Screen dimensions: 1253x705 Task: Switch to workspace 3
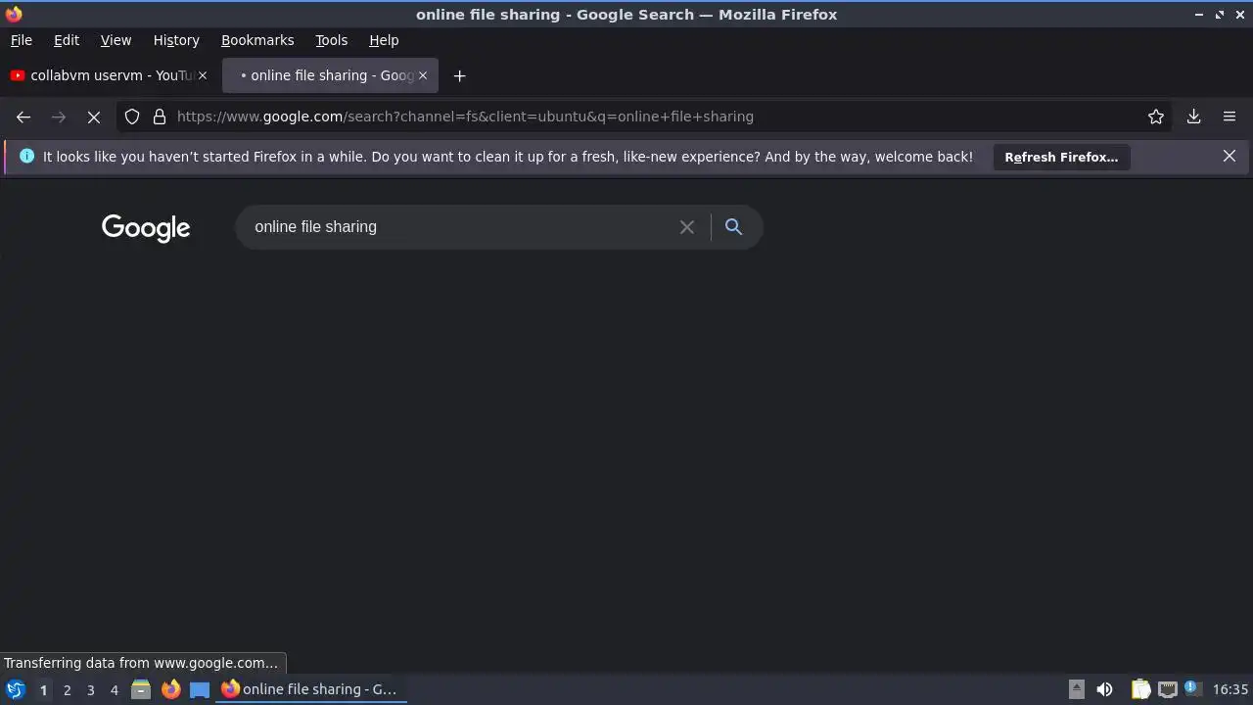coord(90,690)
